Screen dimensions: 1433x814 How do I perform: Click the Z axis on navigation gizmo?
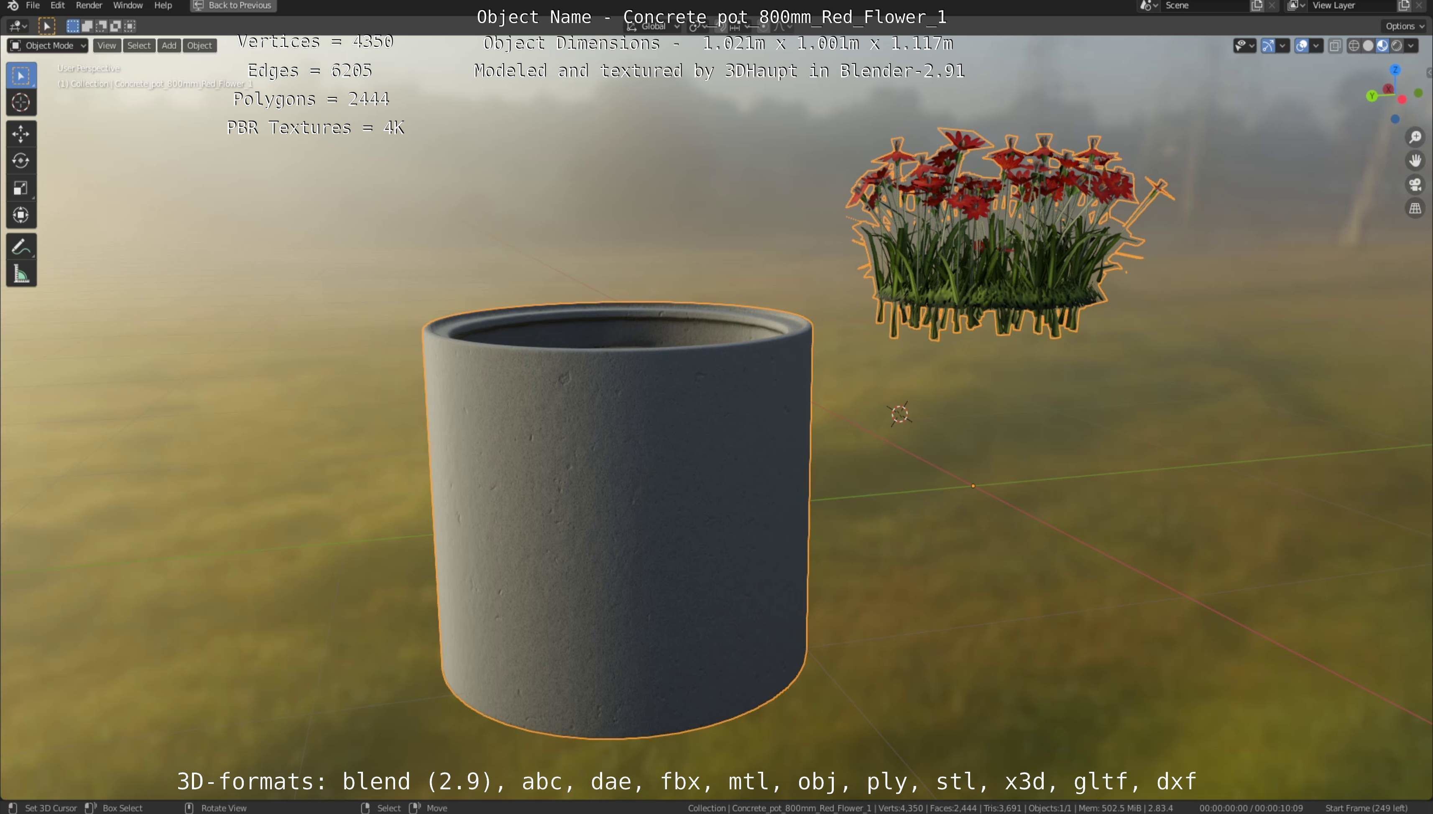[x=1395, y=70]
